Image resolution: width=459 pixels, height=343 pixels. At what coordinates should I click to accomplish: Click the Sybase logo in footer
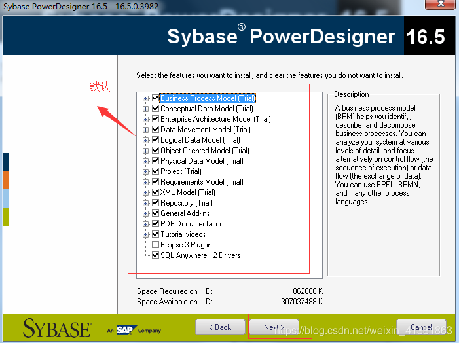click(58, 329)
